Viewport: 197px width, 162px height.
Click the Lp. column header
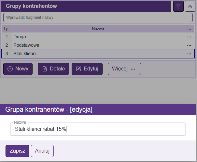(x=7, y=29)
